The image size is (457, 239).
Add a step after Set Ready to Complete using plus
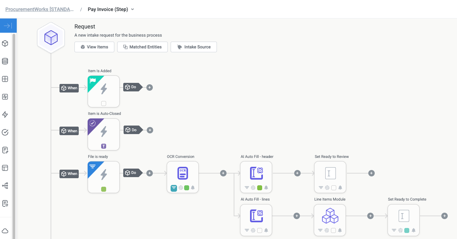(x=444, y=216)
